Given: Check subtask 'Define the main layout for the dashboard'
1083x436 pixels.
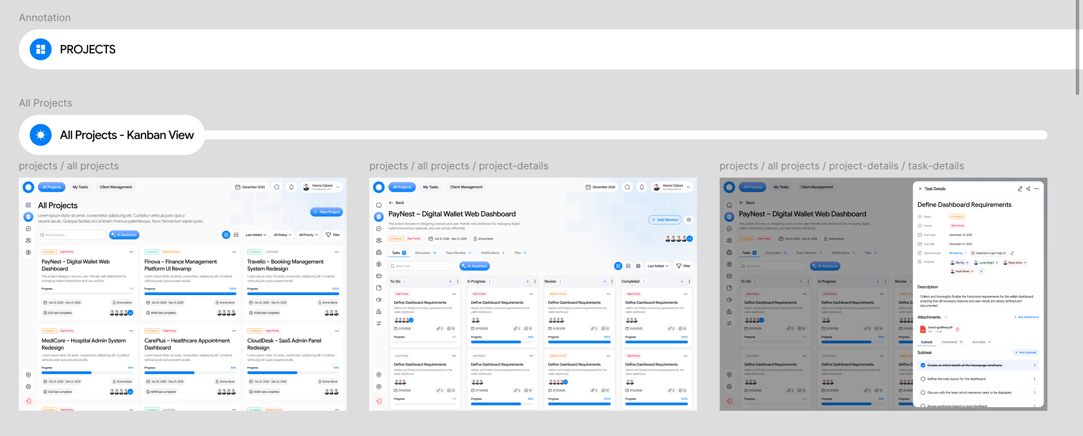Looking at the screenshot, I should click(x=923, y=379).
